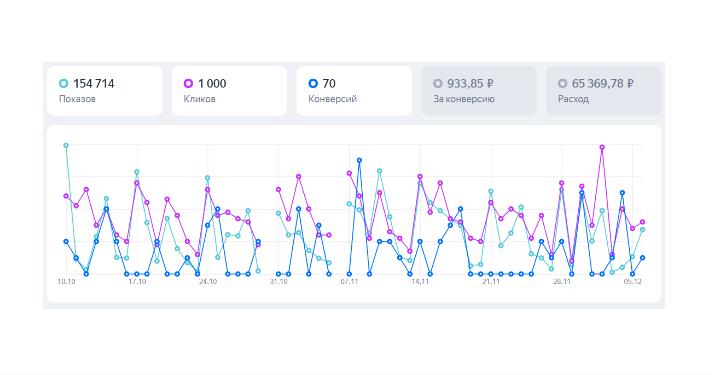Toggle the Показов metric label
Viewport: 712px width, 375px height.
[x=77, y=99]
